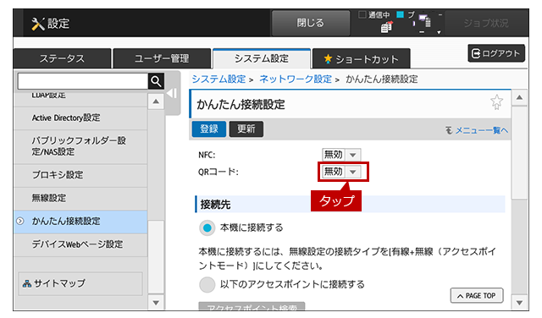Click main page scroll down arrow
This screenshot has height=318, width=542.
pyautogui.click(x=519, y=303)
